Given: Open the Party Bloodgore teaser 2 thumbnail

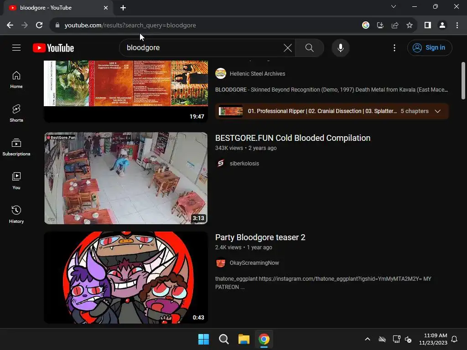Looking at the screenshot, I should coord(126,278).
